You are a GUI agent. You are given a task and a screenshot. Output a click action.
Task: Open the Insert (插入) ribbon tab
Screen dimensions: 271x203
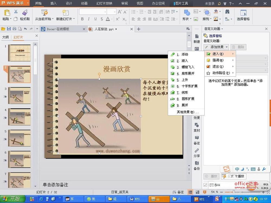[54, 4]
